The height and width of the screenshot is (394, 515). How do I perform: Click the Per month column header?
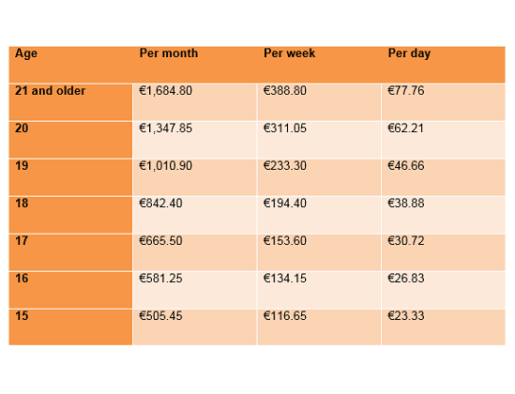(x=169, y=53)
